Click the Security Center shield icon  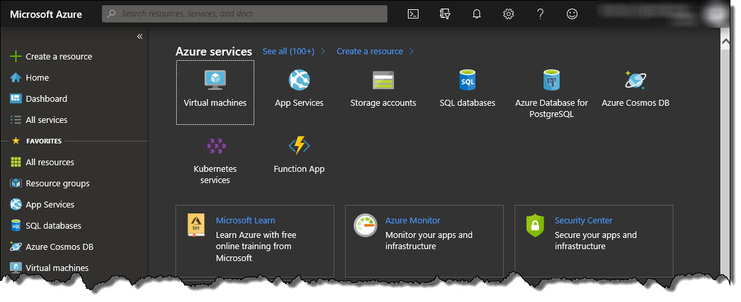point(535,225)
